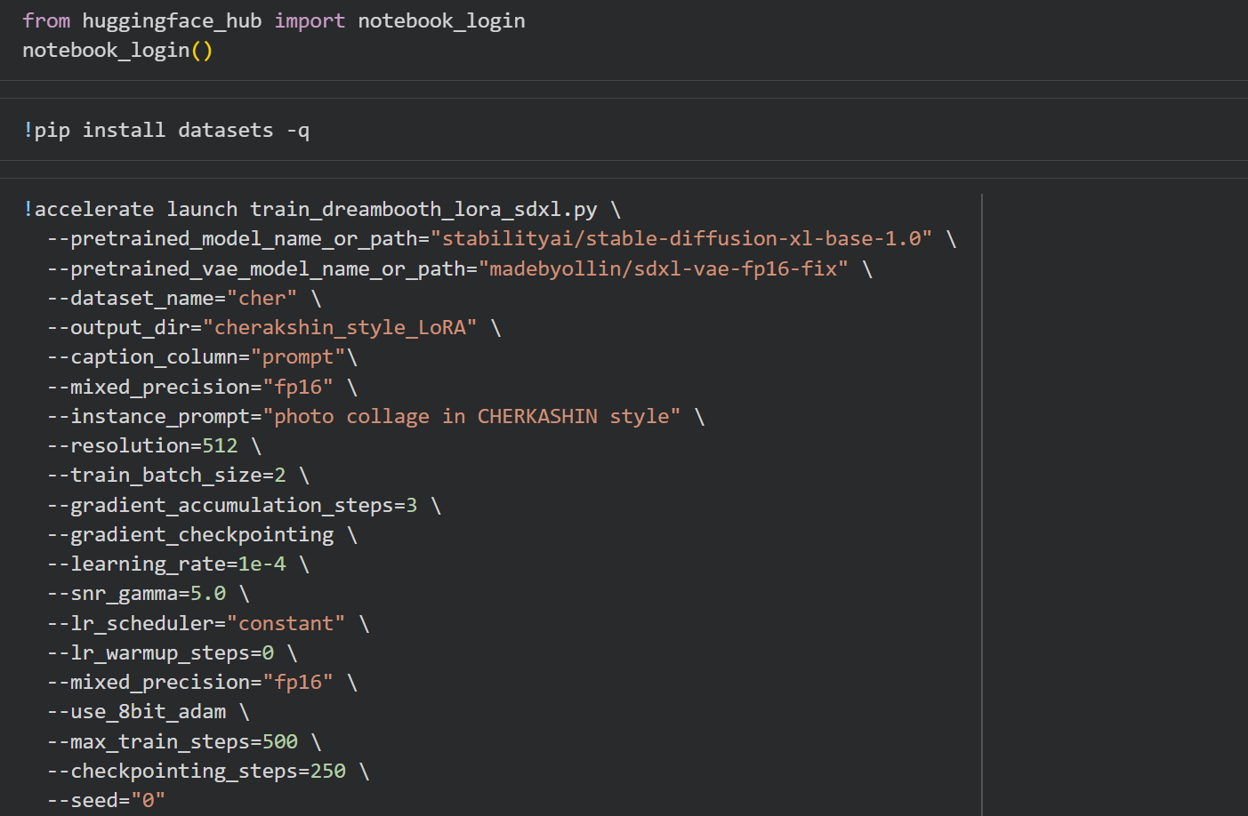Image resolution: width=1248 pixels, height=816 pixels.
Task: Click the snr_gamma value 5.0
Action: 208,594
